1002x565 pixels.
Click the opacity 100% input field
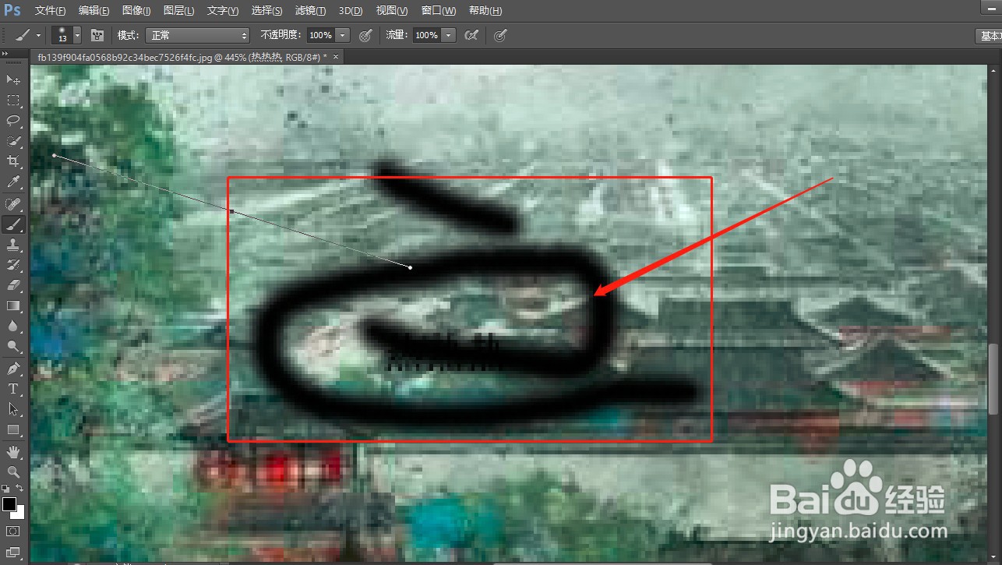pyautogui.click(x=320, y=35)
